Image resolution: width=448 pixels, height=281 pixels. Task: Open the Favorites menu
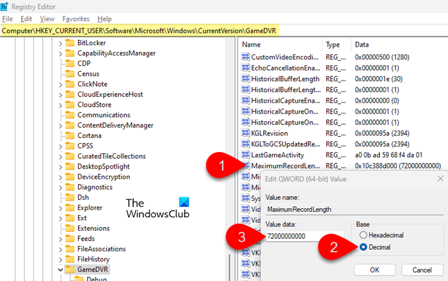[76, 19]
